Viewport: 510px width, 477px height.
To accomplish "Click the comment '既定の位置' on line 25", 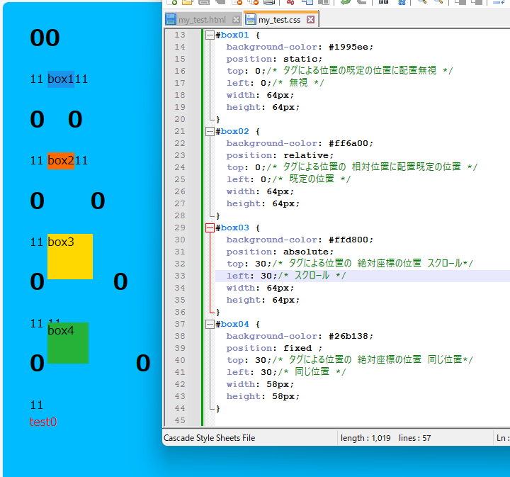I will tap(312, 179).
